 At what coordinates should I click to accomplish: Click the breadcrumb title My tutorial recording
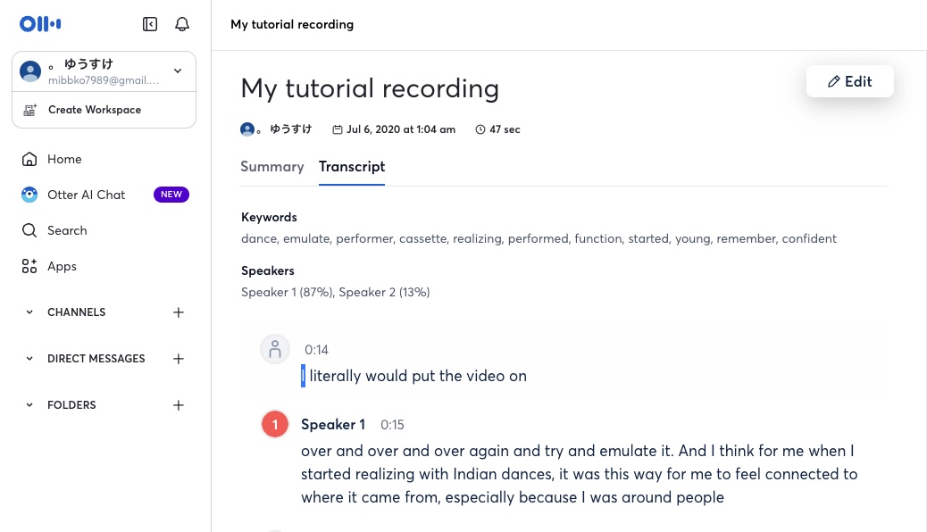pyautogui.click(x=292, y=24)
